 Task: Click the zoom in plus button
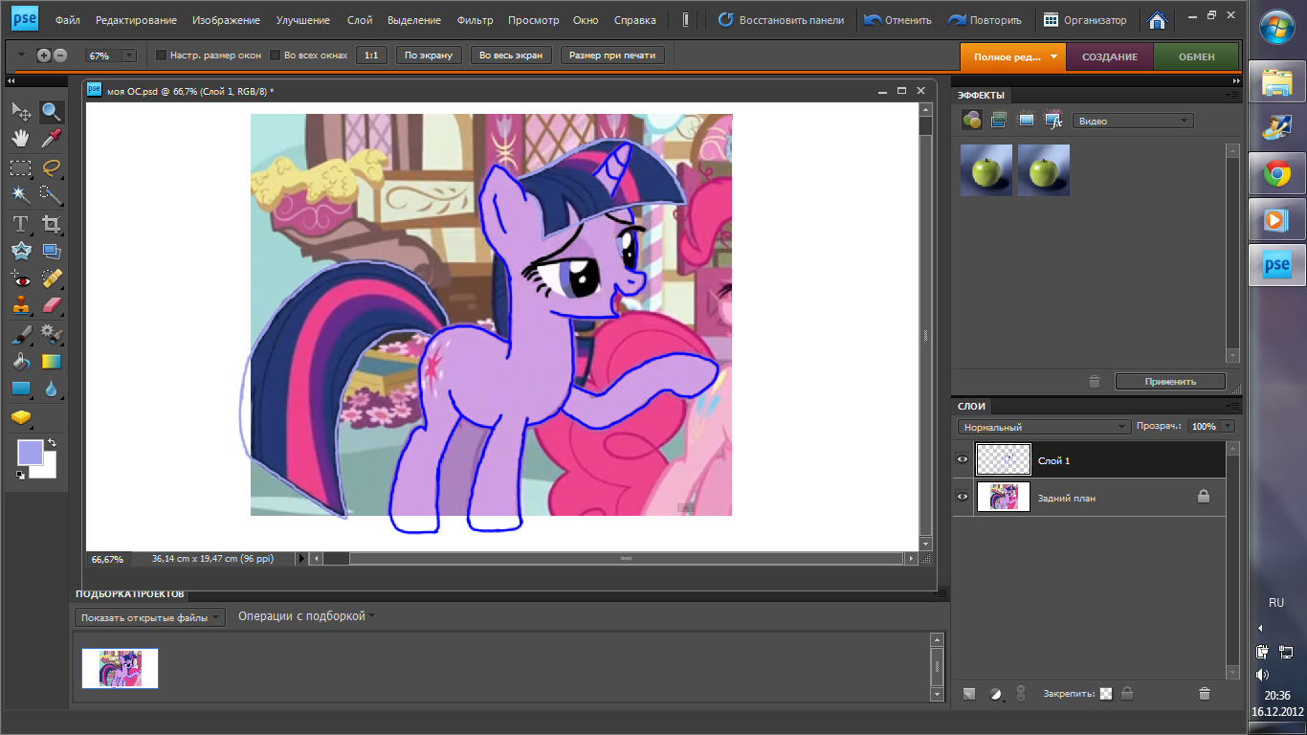click(43, 56)
